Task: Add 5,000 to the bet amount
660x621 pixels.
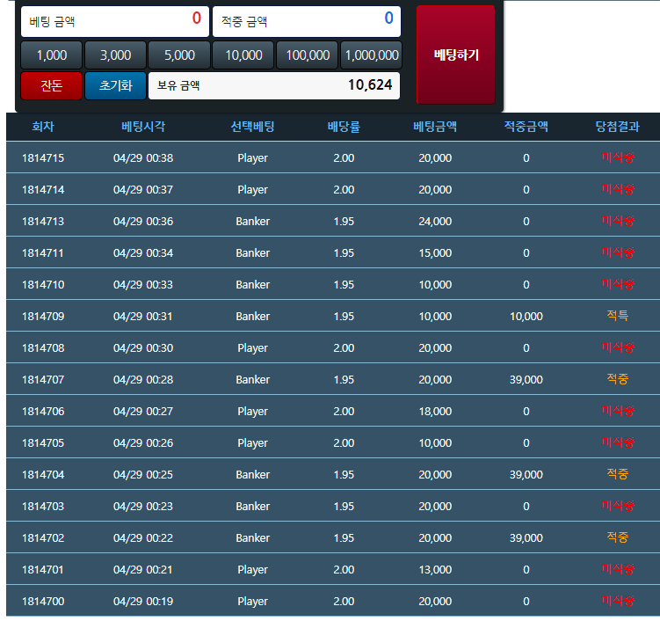Action: coord(179,55)
